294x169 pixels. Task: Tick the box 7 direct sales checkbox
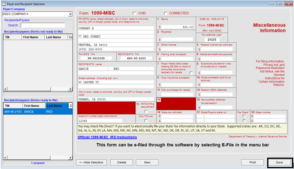point(192,72)
